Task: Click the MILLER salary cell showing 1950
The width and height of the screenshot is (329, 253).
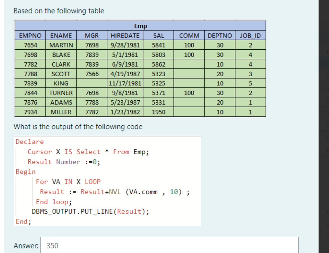Action: [x=158, y=112]
